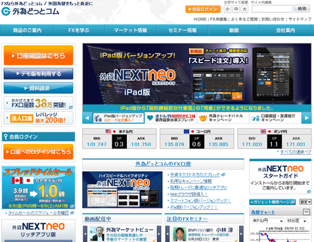Click the 口座開設・友達紹介 campaign icon

click(x=256, y=118)
